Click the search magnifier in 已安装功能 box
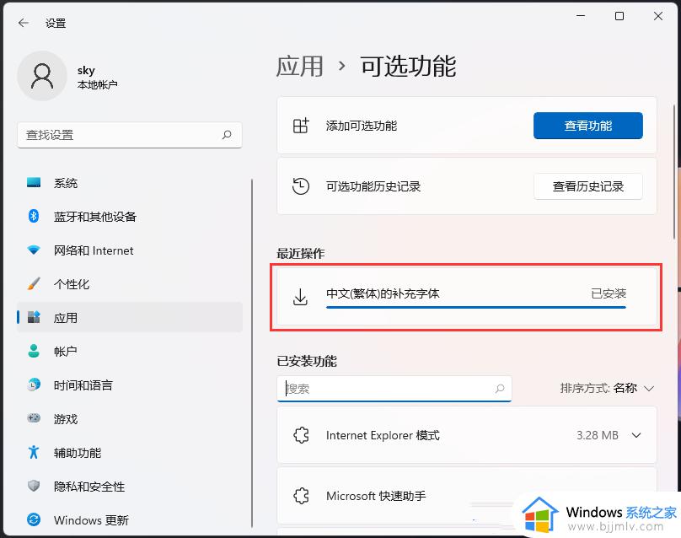681x538 pixels. coord(500,388)
